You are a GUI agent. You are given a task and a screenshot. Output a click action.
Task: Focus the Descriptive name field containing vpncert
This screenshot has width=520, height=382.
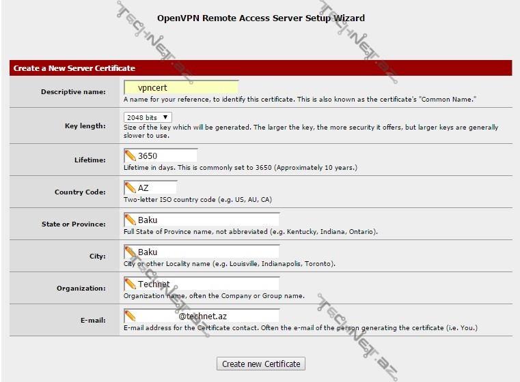click(x=181, y=87)
